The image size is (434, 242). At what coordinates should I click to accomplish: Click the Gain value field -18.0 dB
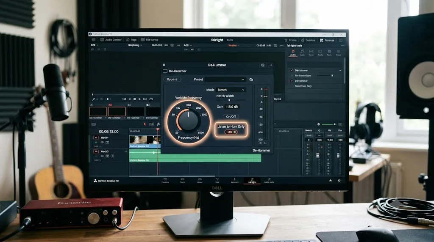pos(232,107)
